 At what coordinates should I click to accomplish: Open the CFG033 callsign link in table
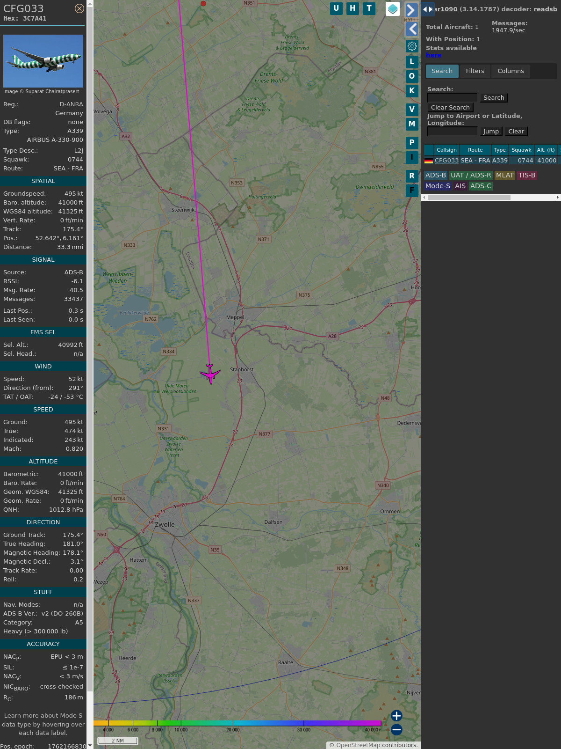pos(446,161)
